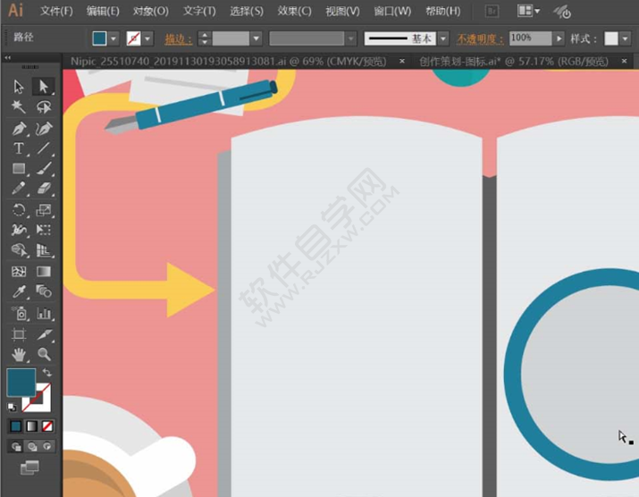Choose the Column Graph tool
The image size is (639, 497).
click(x=43, y=313)
